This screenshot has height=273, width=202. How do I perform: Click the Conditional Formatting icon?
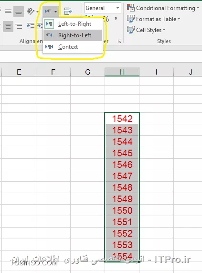[131, 8]
